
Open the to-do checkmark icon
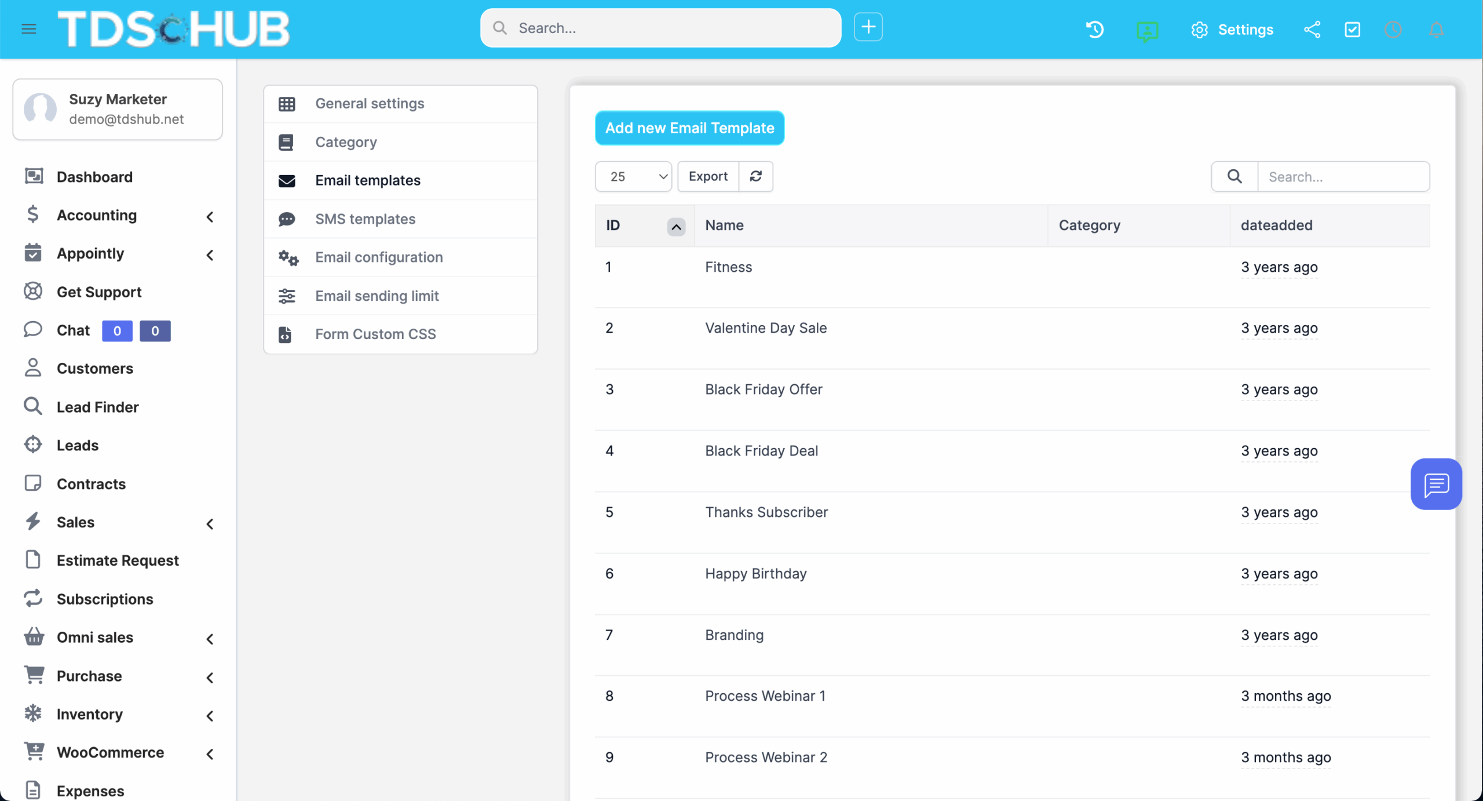tap(1353, 30)
